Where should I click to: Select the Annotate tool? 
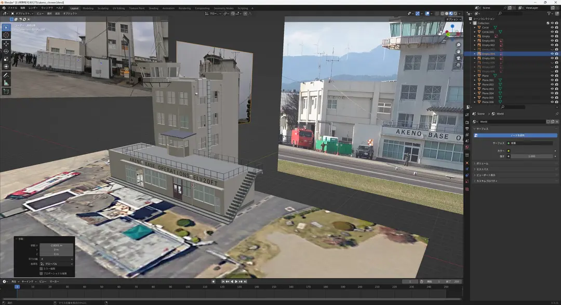6,75
